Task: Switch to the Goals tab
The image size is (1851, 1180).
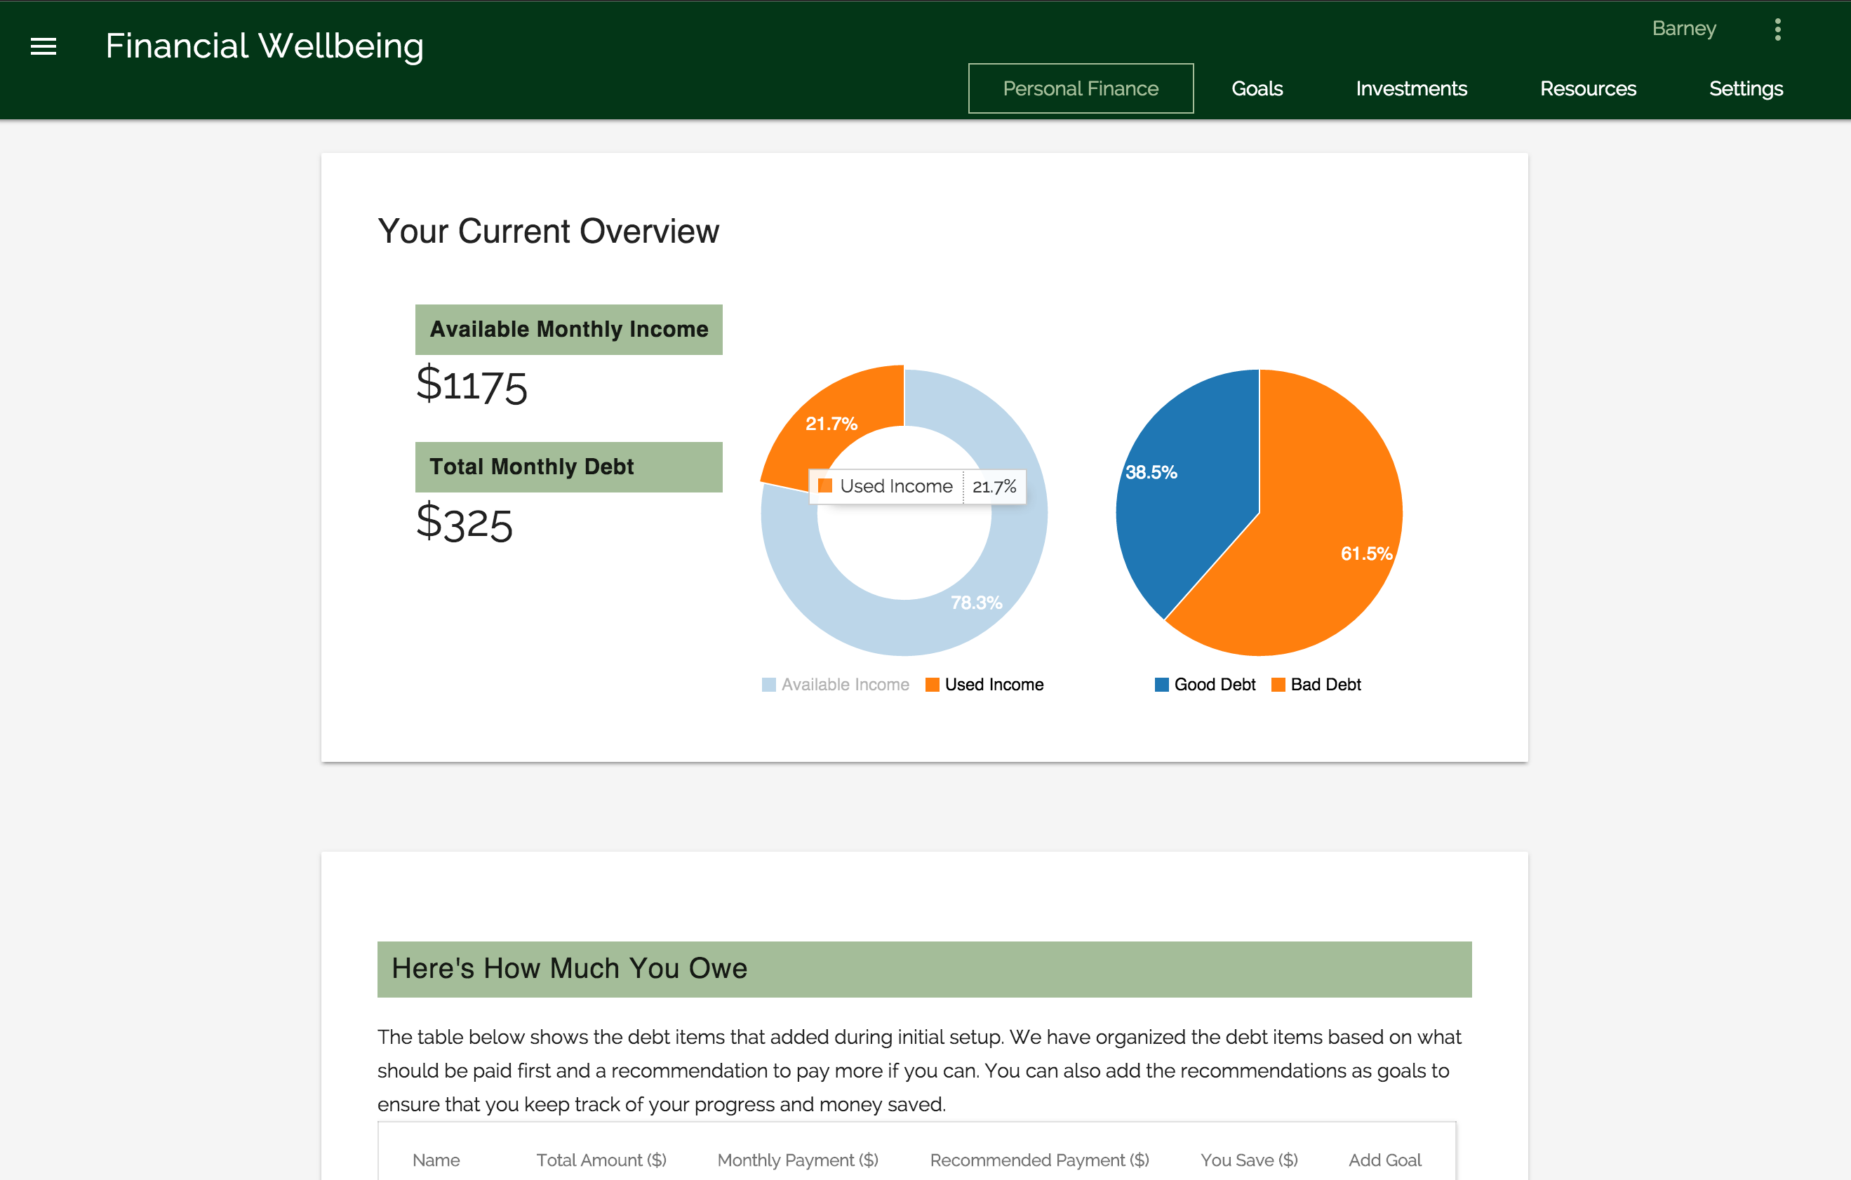Action: tap(1257, 88)
